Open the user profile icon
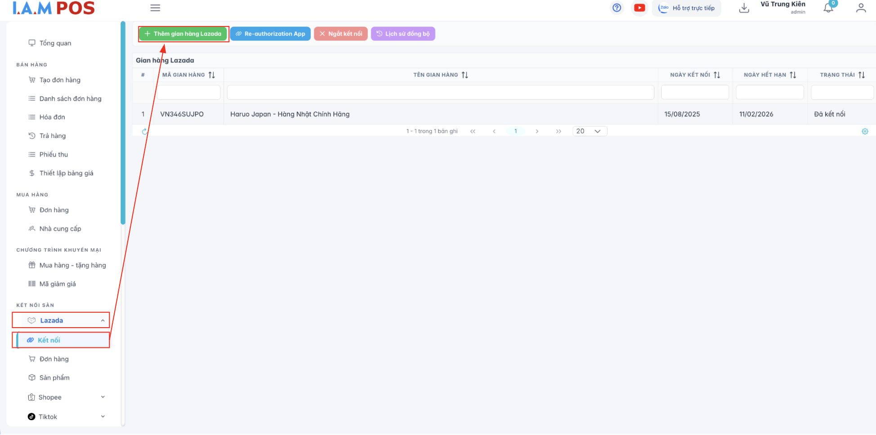Screen dimensions: 876x435 (861, 8)
